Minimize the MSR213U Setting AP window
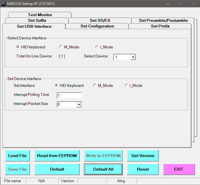This screenshot has width=200, height=185. tap(168, 4)
